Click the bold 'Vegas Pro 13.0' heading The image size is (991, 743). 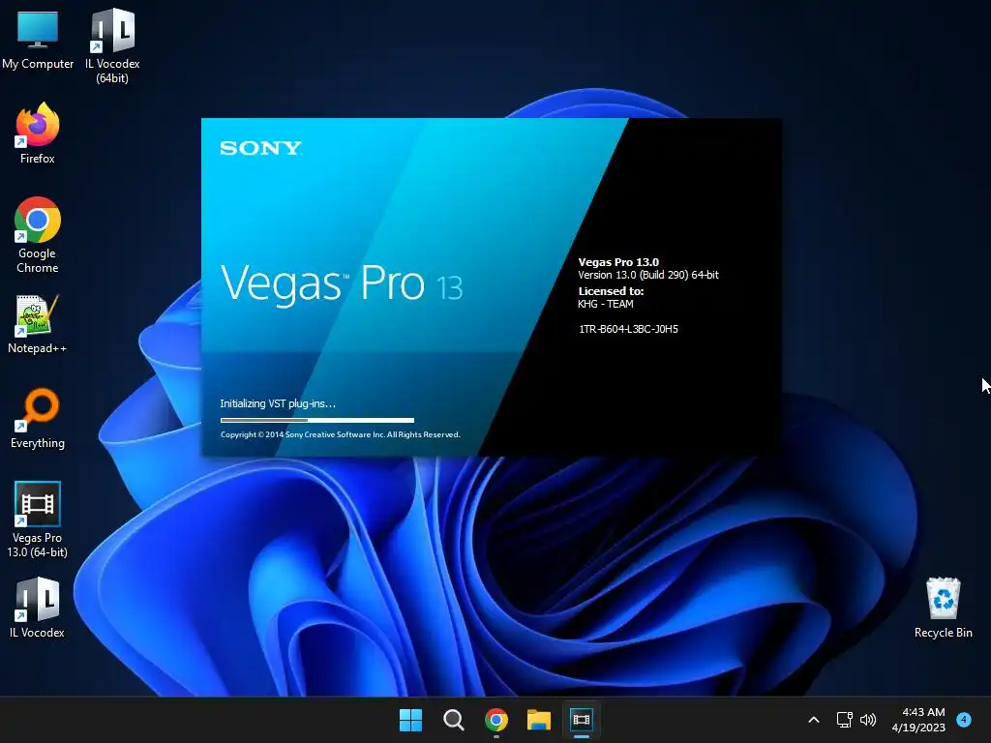(618, 262)
